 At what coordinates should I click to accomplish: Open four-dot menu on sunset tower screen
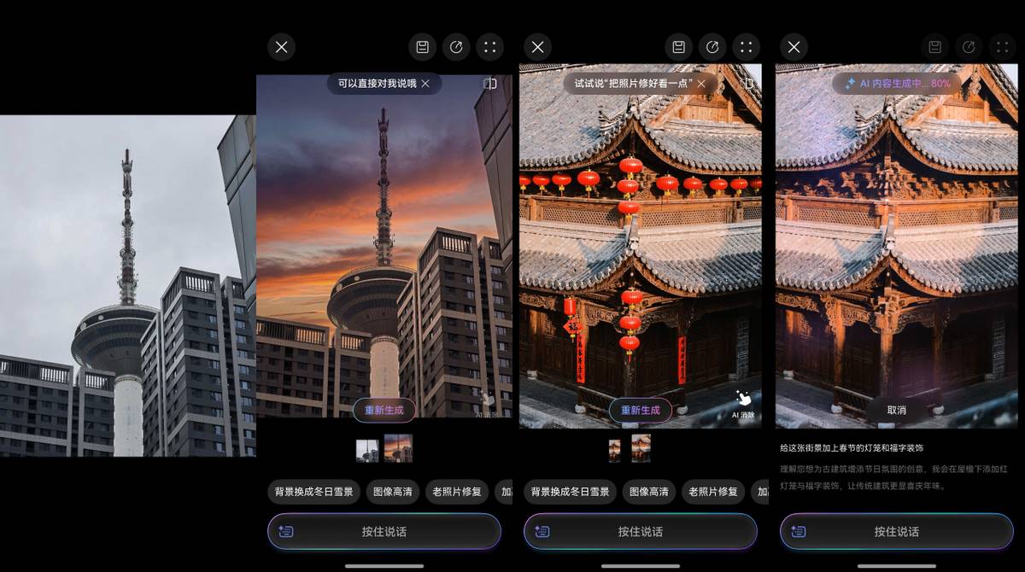point(490,47)
